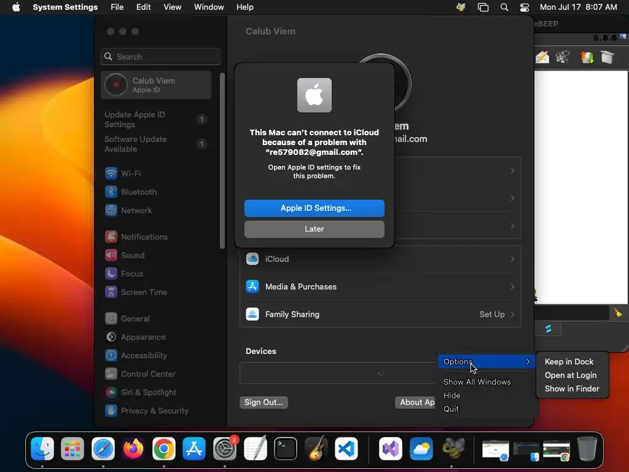Open Software Update Available notice
The width and height of the screenshot is (629, 472).
155,144
